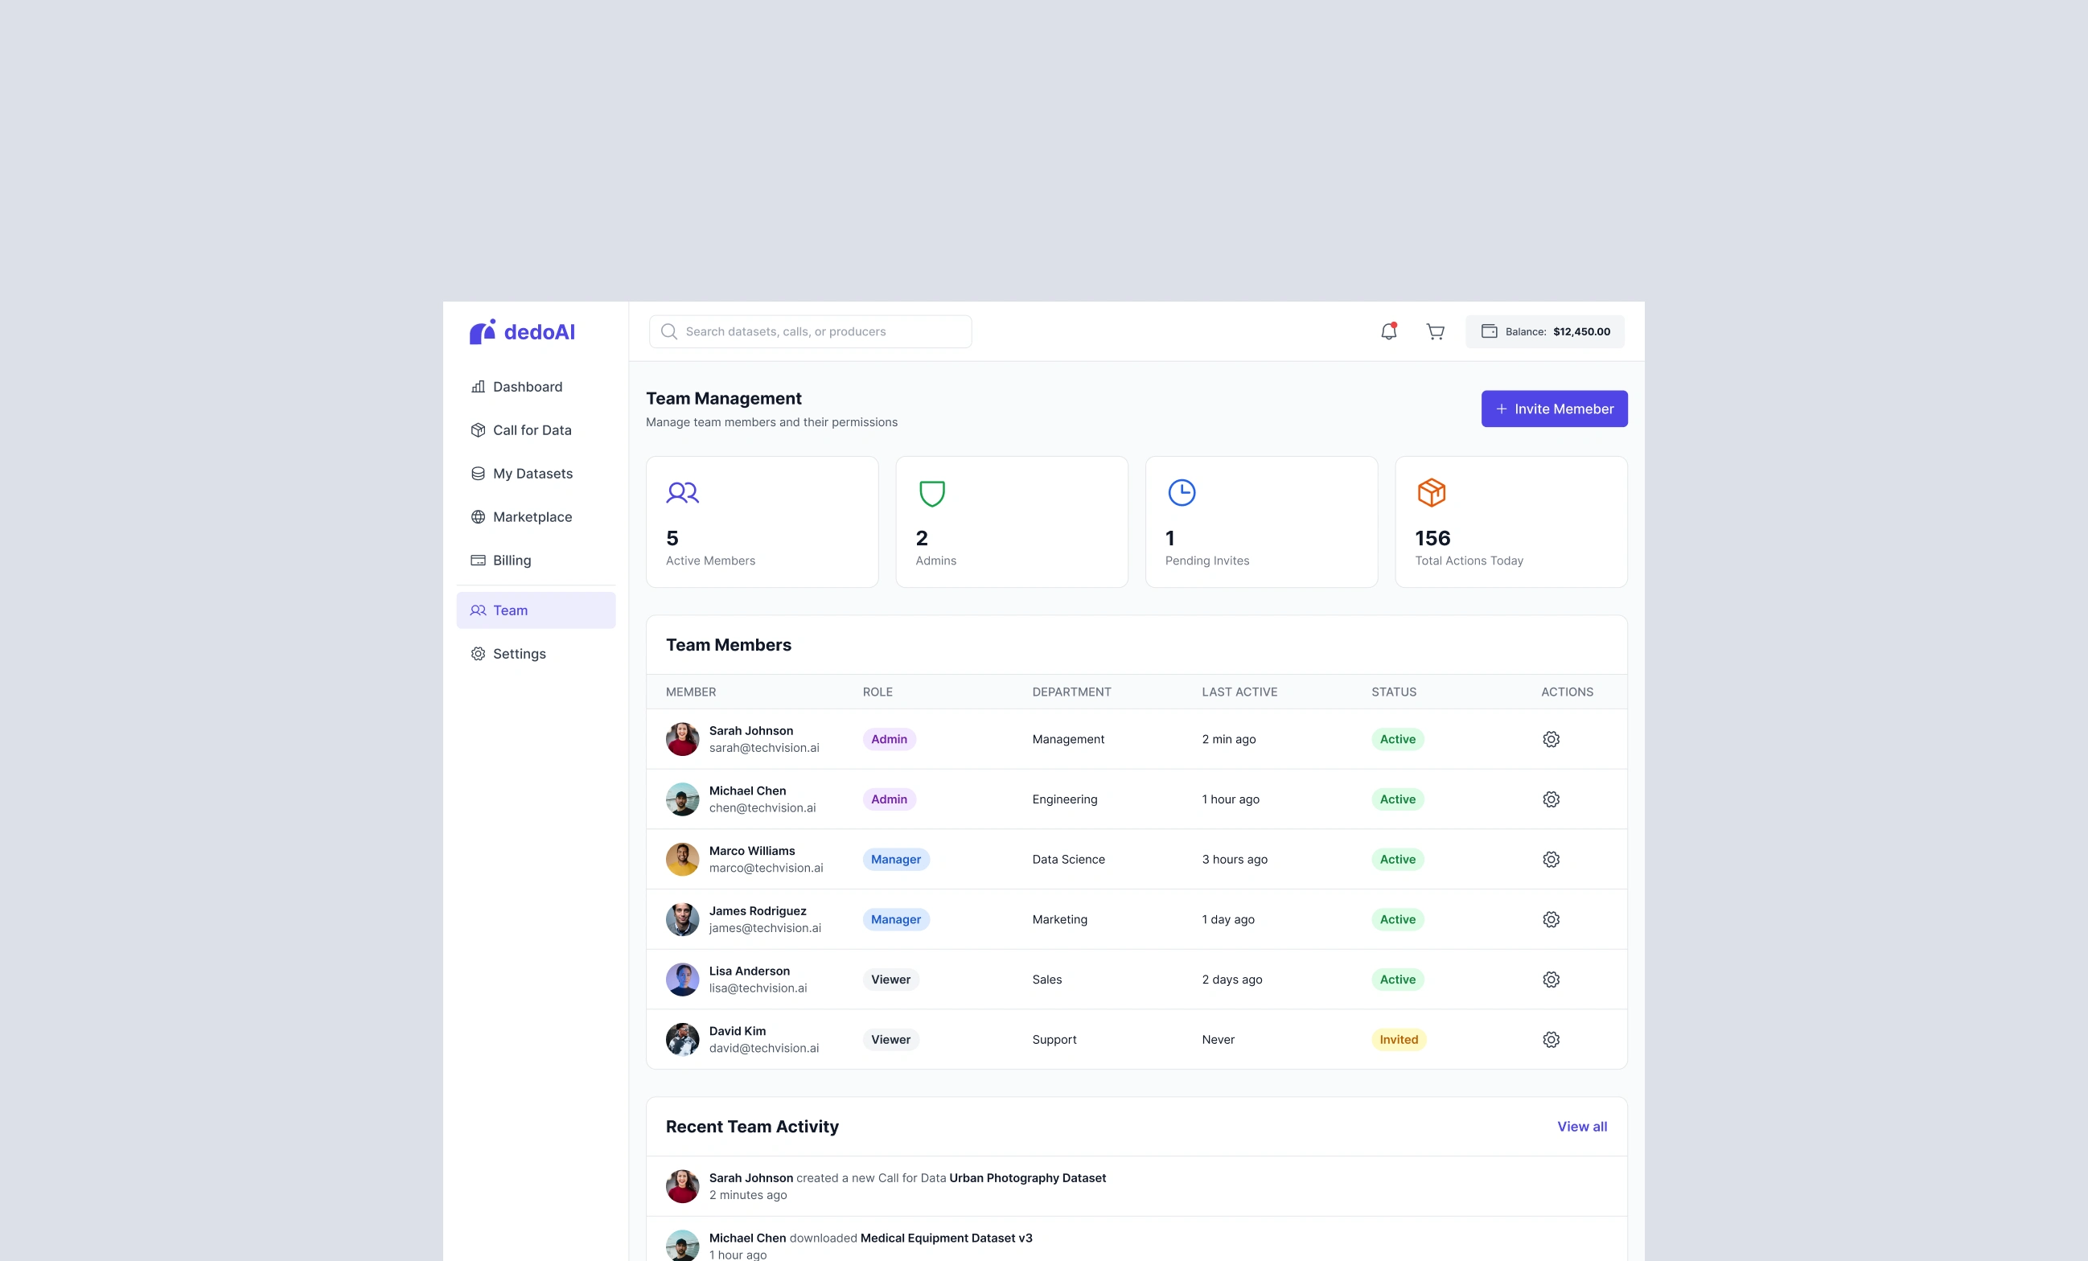2088x1261 pixels.
Task: Open David Kim's row settings gear
Action: tap(1551, 1040)
